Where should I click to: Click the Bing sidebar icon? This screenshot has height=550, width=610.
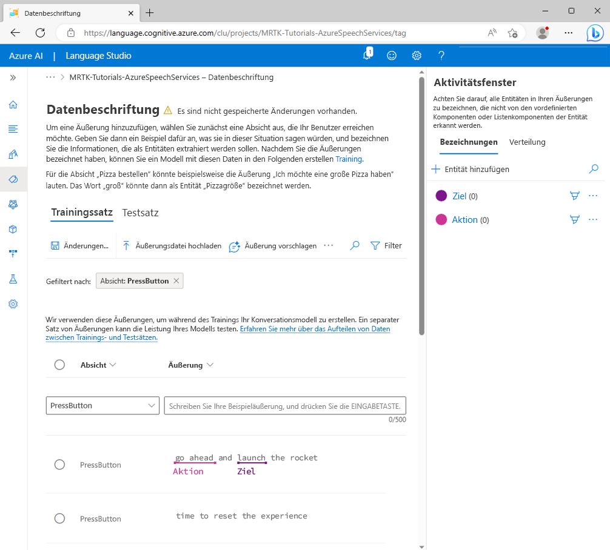595,33
